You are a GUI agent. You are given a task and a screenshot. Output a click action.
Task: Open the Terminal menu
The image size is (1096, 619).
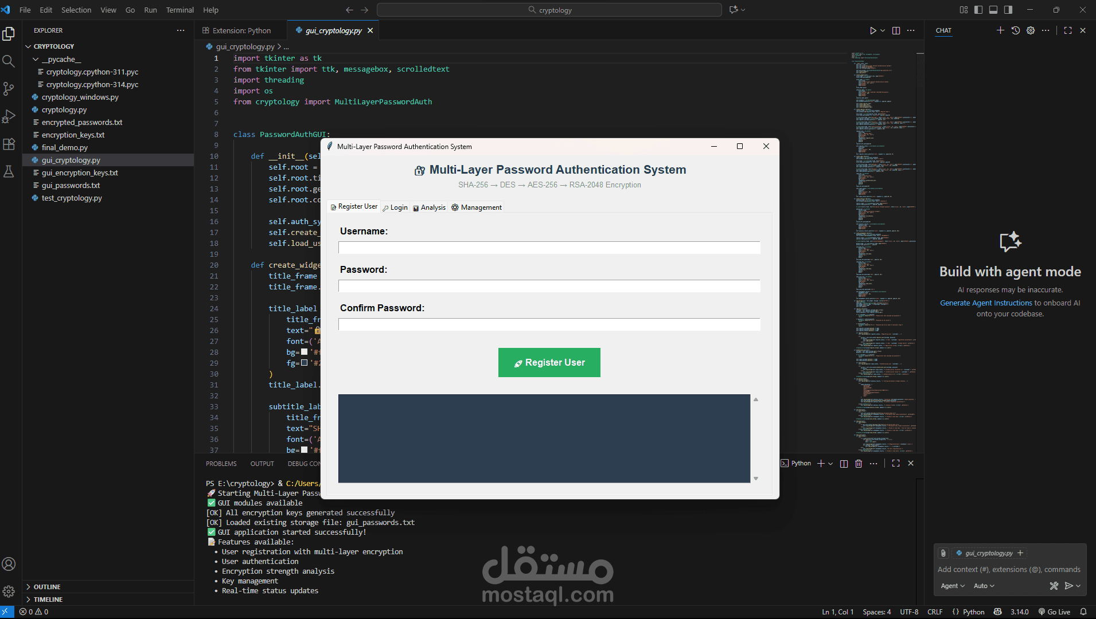[180, 10]
